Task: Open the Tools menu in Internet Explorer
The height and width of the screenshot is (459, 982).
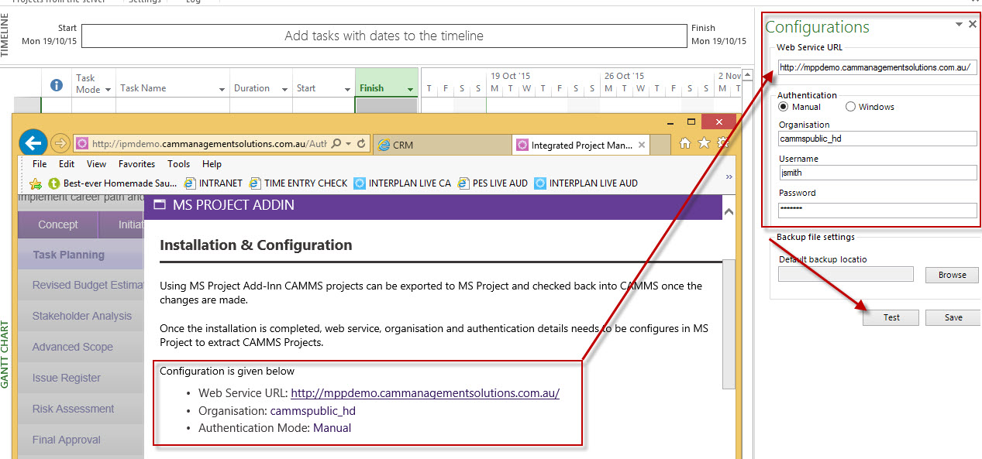Action: coord(179,164)
